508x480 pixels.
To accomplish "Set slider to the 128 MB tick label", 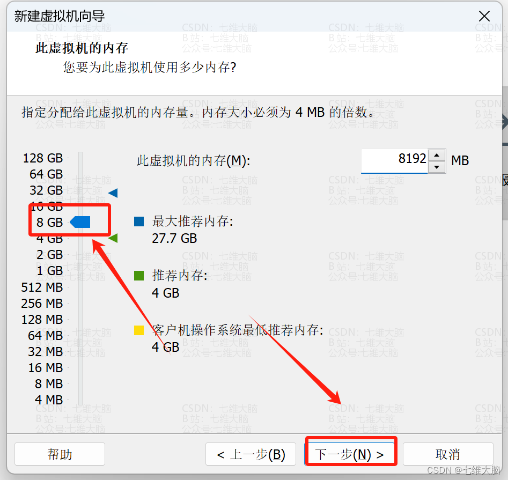I will tap(42, 319).
